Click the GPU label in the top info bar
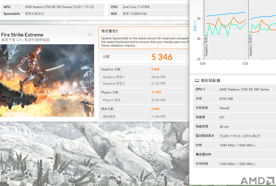Image resolution: width=276 pixels, height=186 pixels. (x=7, y=7)
